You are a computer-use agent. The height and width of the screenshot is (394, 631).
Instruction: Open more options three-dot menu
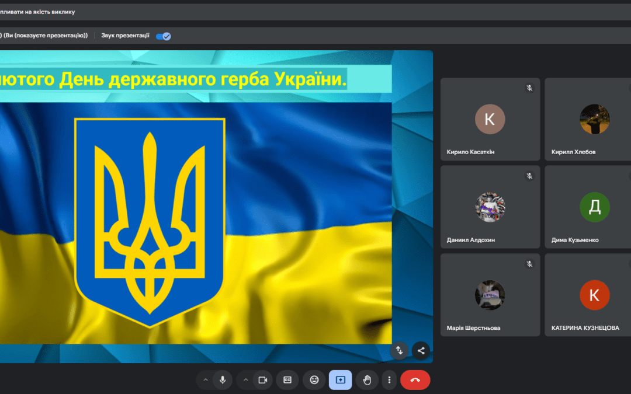click(389, 380)
